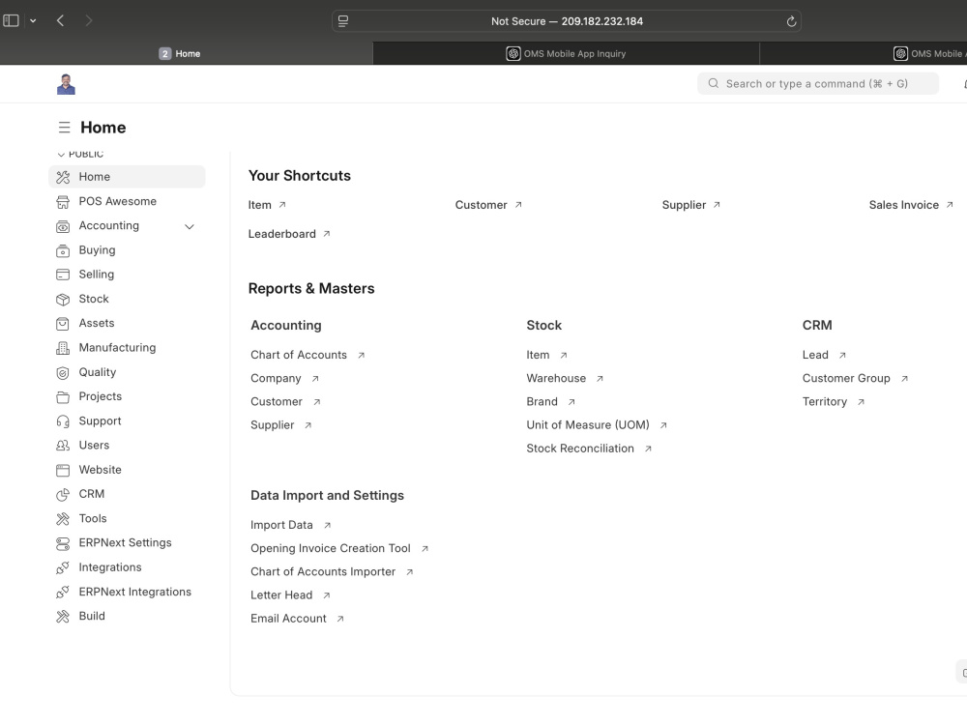Open the Import Data link
The height and width of the screenshot is (725, 967).
pyautogui.click(x=291, y=525)
